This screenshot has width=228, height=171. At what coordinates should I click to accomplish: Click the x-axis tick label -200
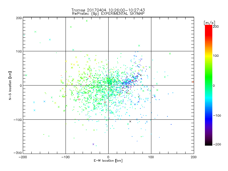click(x=23, y=157)
